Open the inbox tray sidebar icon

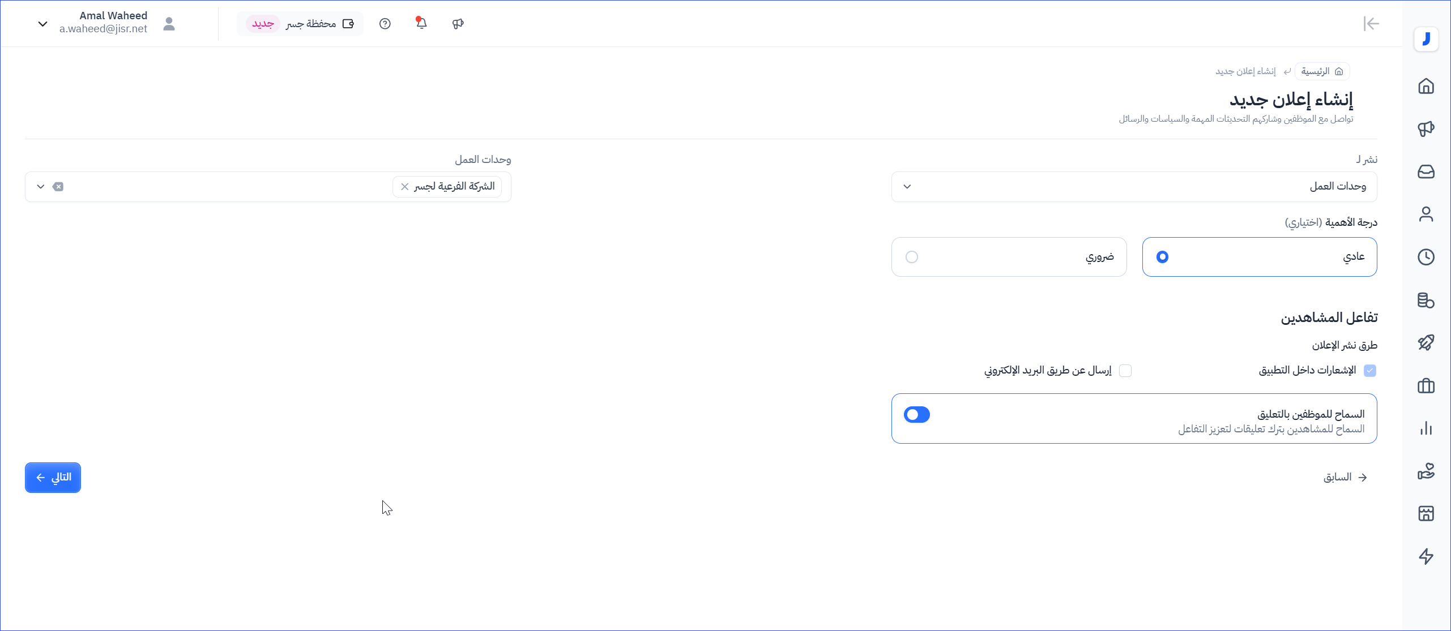click(1426, 171)
